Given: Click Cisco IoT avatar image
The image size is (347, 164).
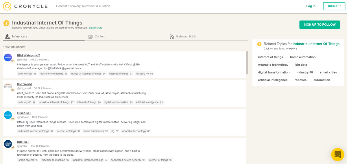Looking at the screenshot, I should 8,115.
